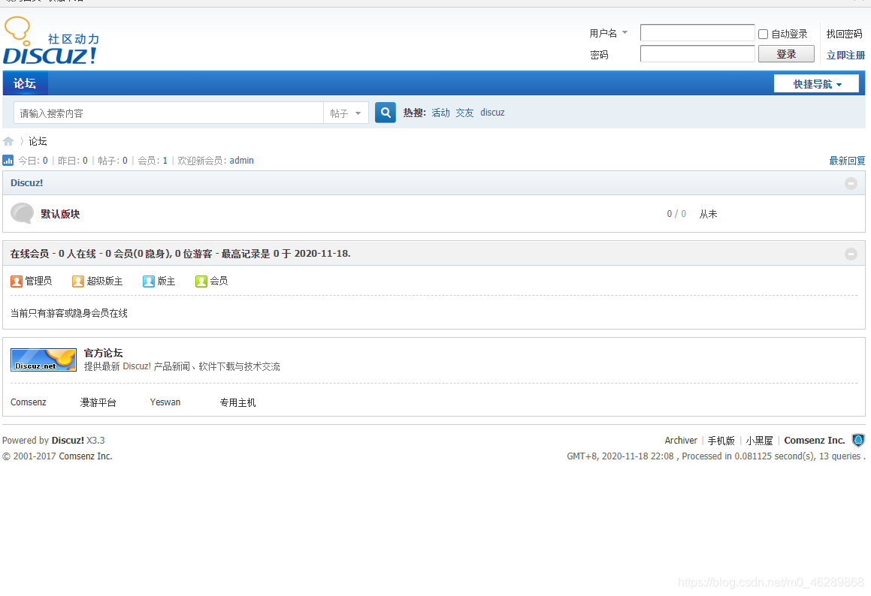Open the Archiver footer link
The height and width of the screenshot is (596, 871).
click(681, 440)
